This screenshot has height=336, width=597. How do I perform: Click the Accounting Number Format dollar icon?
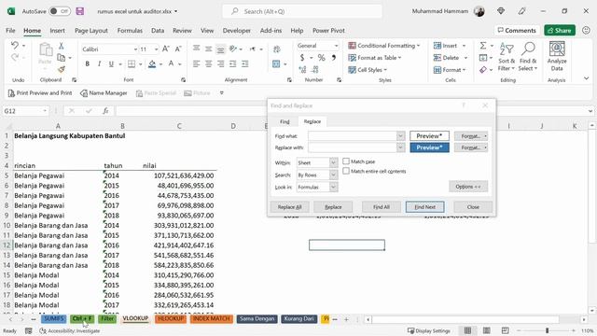pos(302,58)
